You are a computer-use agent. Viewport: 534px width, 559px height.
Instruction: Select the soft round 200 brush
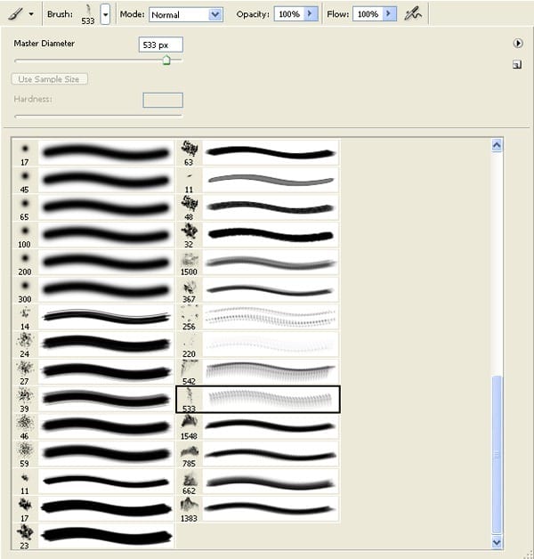tap(93, 263)
